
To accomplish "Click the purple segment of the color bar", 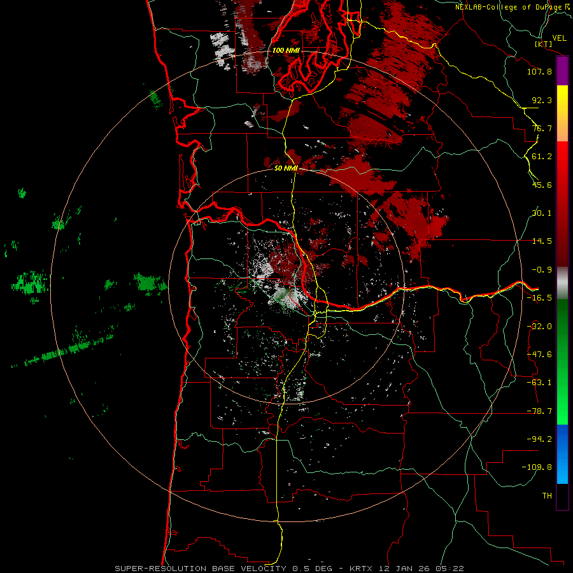I will pos(562,71).
